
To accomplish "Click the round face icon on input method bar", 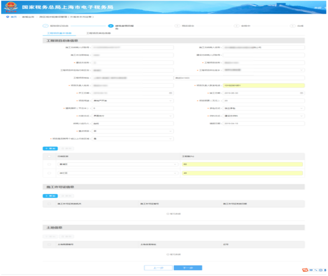I will (x=321, y=270).
